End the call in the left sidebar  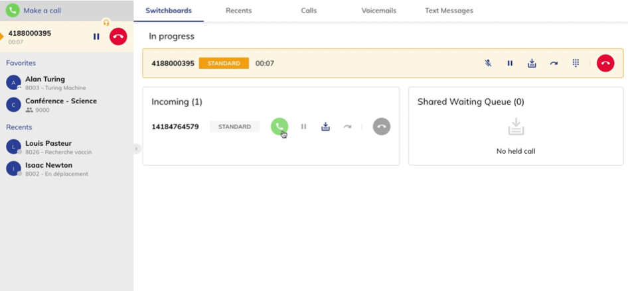pyautogui.click(x=118, y=36)
